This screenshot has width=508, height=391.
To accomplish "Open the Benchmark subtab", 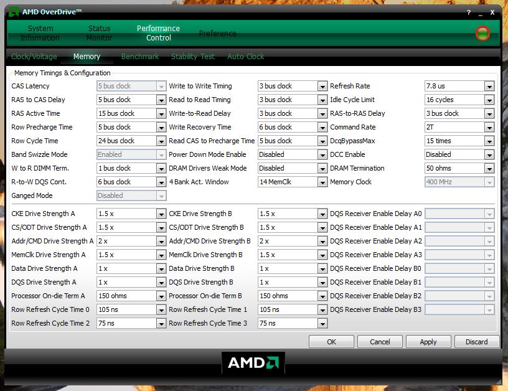I will pyautogui.click(x=140, y=57).
